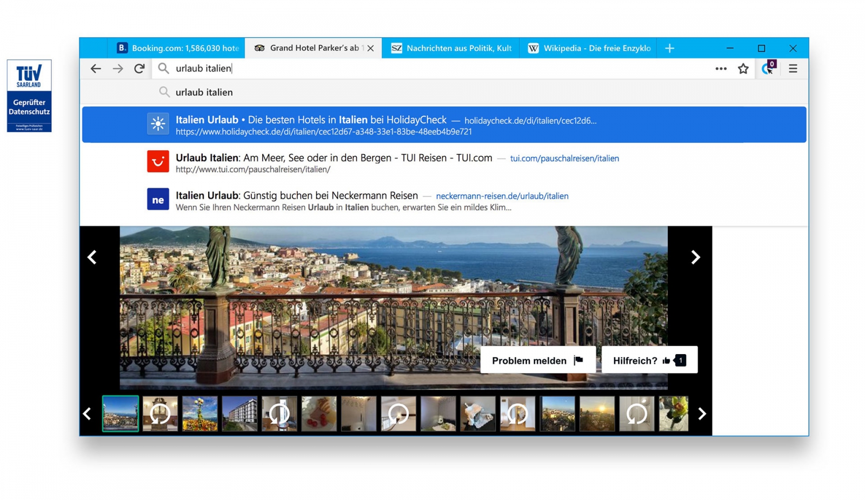Open the tracker counter icon showing 0
This screenshot has width=865, height=500.
point(769,68)
